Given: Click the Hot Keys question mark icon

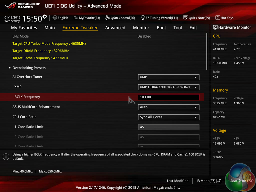Looking at the screenshot, I should tap(218, 18).
